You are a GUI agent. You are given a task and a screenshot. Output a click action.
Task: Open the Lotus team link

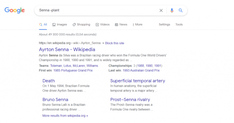(x=67, y=66)
